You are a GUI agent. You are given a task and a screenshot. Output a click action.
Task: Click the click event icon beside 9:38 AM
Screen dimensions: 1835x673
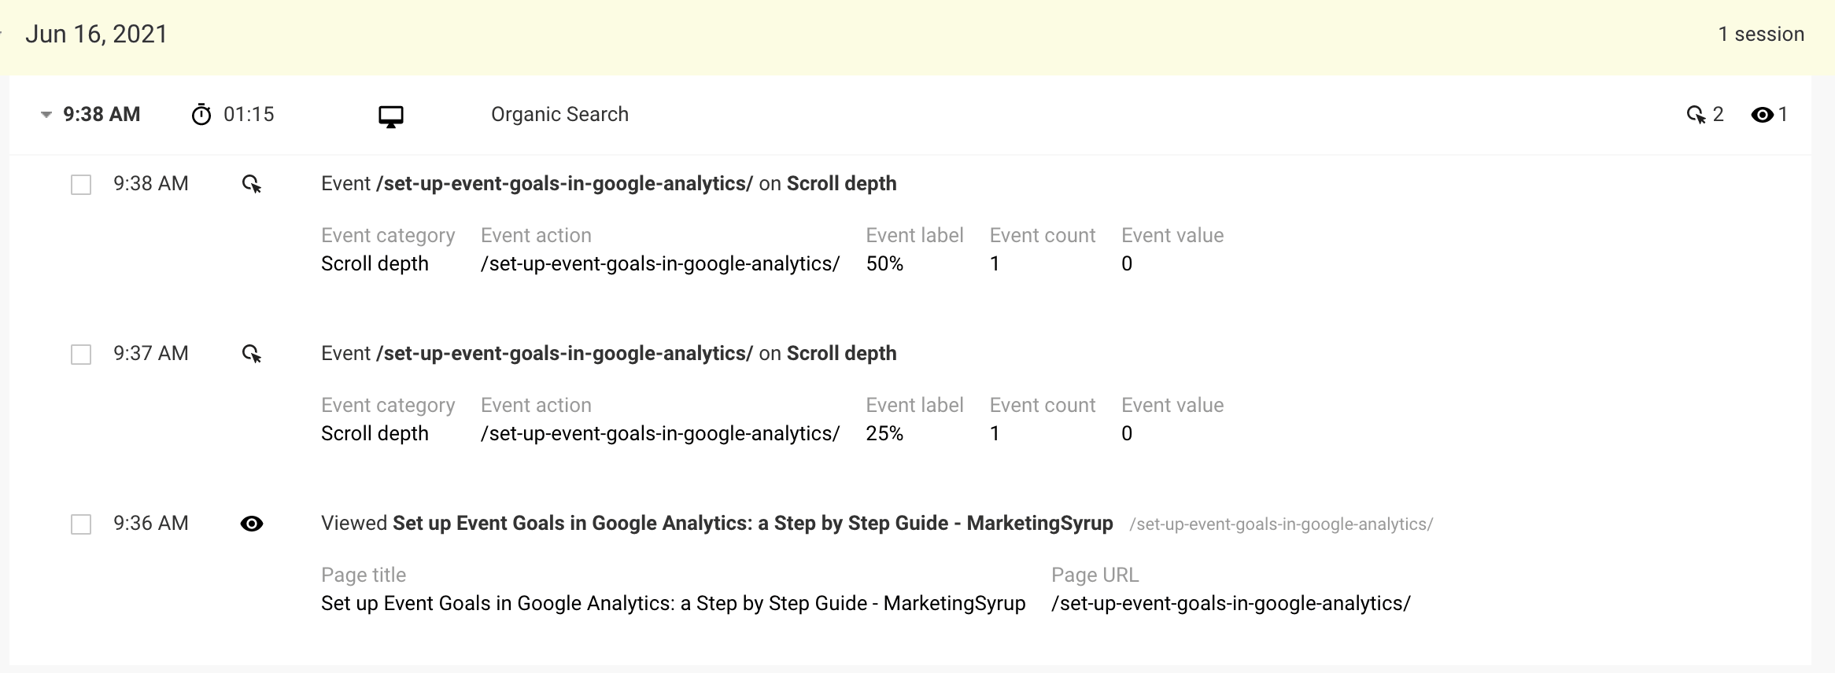(x=253, y=183)
